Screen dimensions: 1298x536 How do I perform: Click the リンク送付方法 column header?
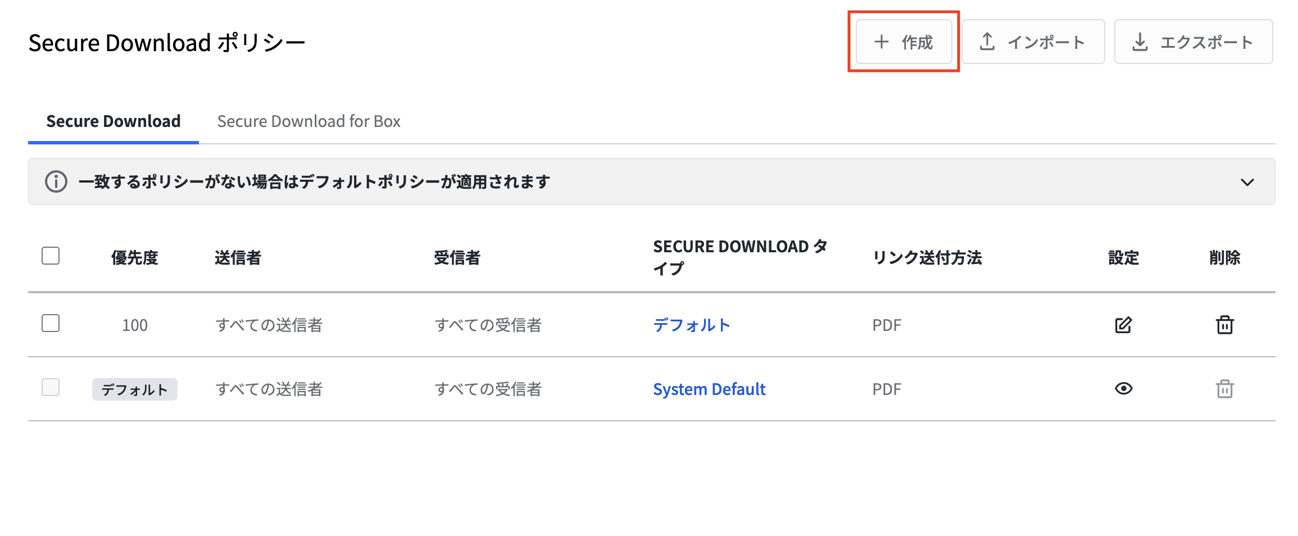[927, 258]
